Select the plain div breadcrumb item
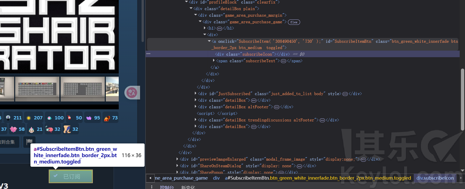The height and width of the screenshot is (189, 465). coord(216,178)
